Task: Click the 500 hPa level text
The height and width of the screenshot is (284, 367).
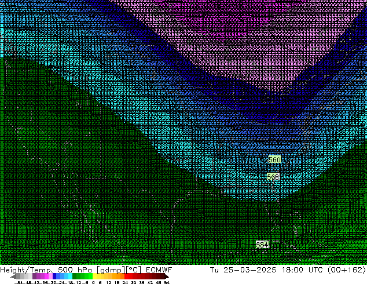Action: click(75, 270)
